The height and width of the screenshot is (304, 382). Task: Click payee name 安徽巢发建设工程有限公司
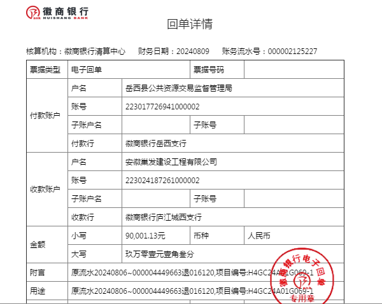[171, 162]
